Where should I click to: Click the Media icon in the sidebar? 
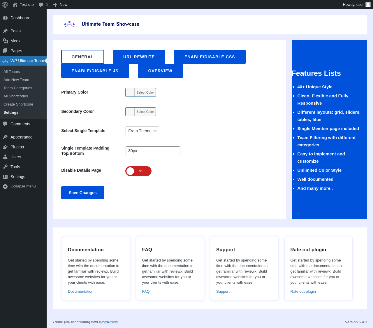coord(5,41)
